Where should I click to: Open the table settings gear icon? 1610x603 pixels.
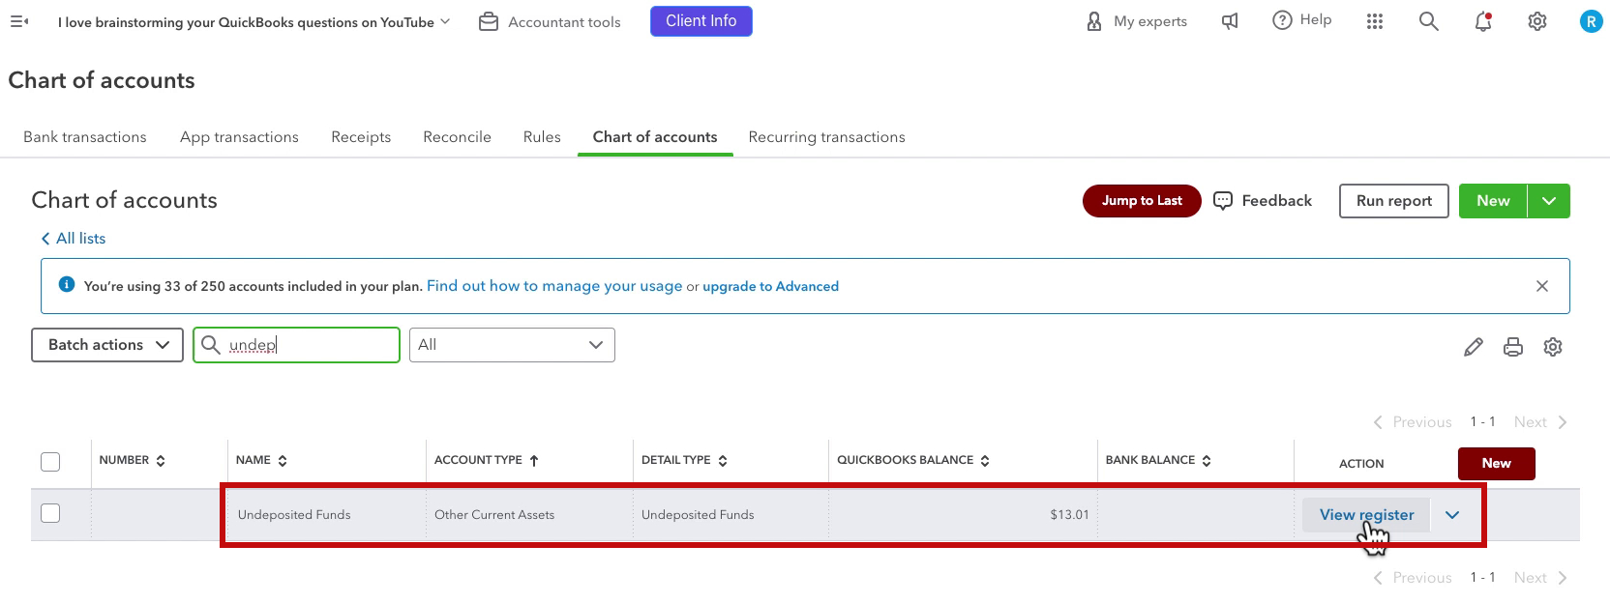(1553, 347)
